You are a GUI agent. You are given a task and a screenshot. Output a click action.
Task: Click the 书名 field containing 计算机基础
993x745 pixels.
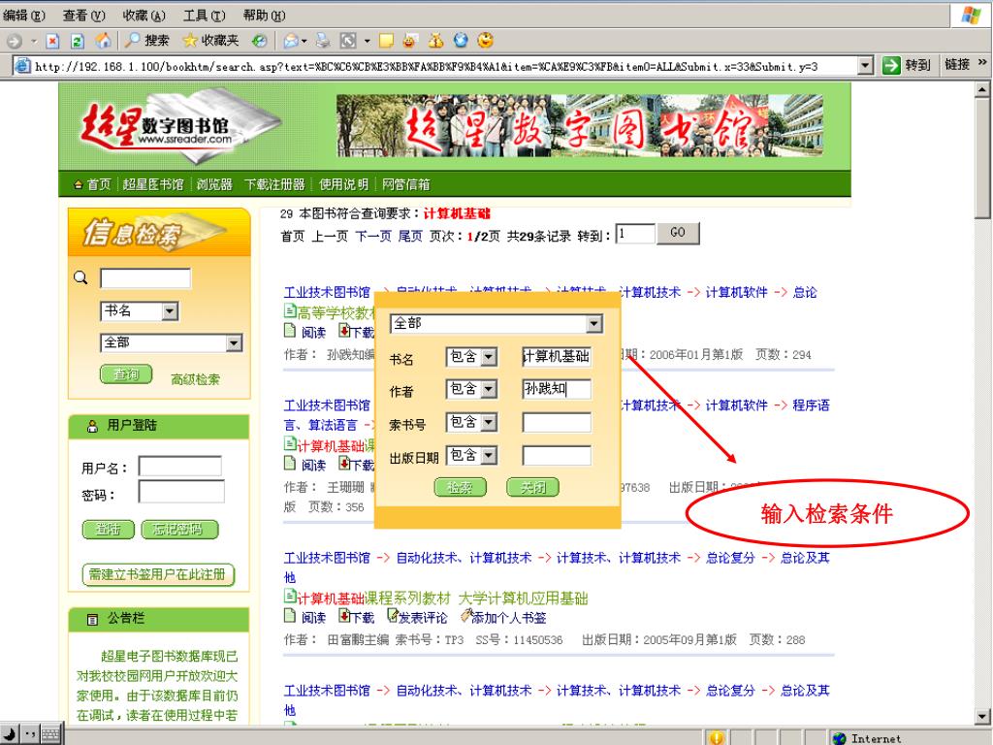click(557, 357)
